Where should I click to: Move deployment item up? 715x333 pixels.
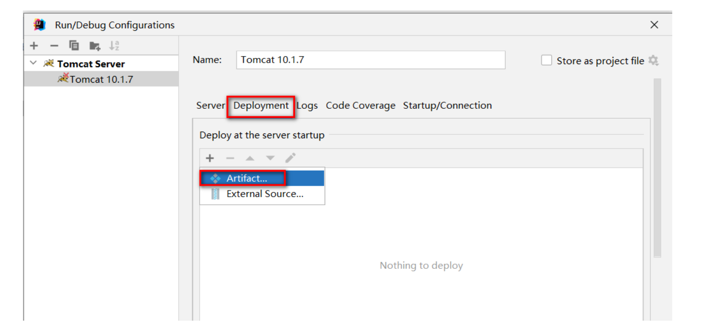pyautogui.click(x=250, y=158)
